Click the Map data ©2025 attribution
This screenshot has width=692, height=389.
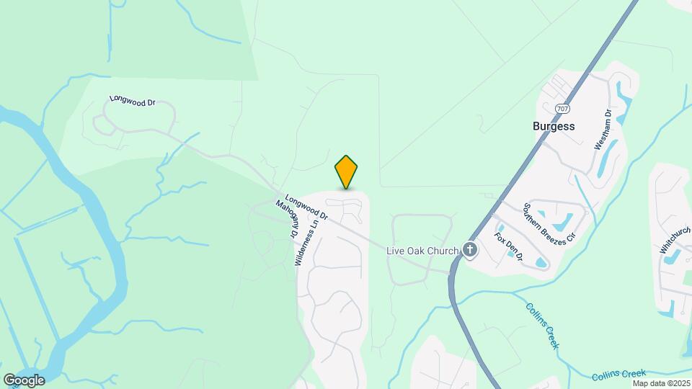661,384
